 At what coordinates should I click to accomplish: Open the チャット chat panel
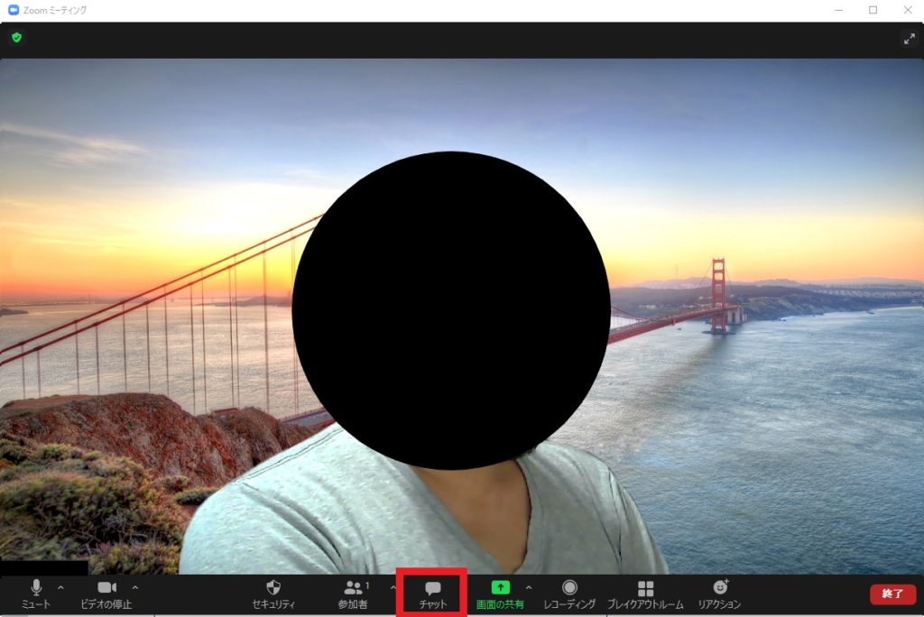click(432, 594)
